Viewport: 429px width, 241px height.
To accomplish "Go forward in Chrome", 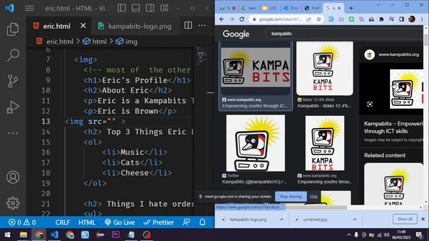I will point(232,19).
